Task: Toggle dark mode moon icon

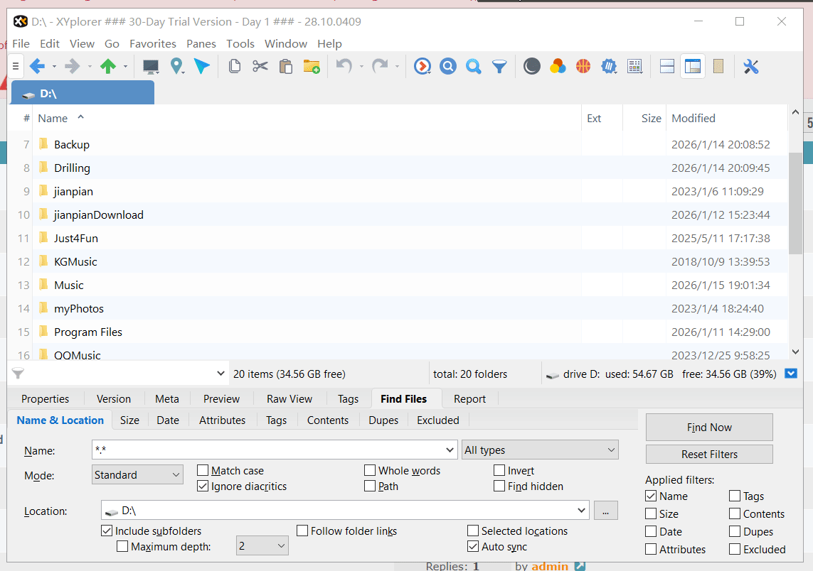Action: (x=532, y=67)
